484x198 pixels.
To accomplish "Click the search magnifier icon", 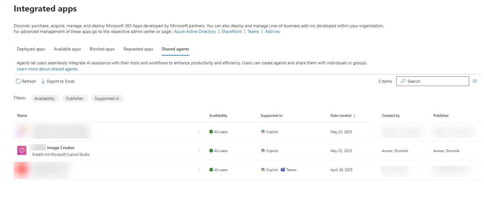I will tap(403, 81).
